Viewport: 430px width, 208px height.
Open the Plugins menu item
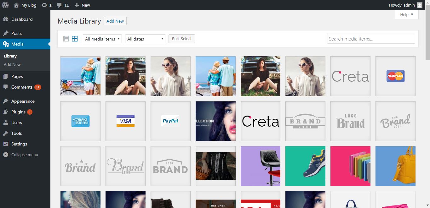tap(25, 112)
